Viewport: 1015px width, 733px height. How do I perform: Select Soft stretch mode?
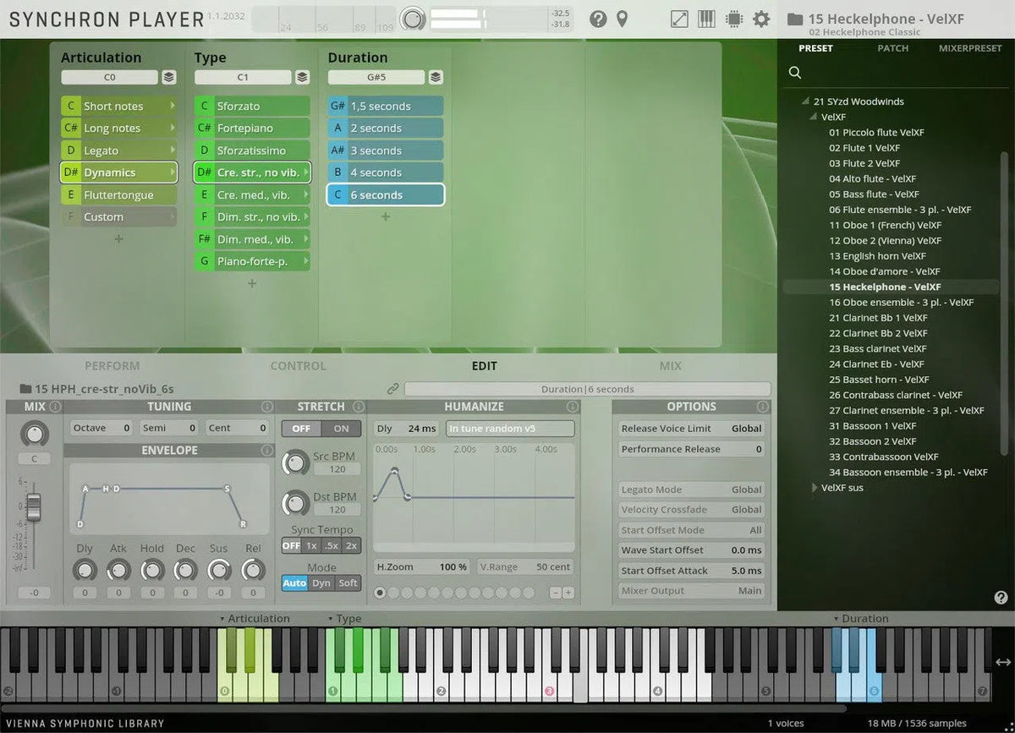348,583
